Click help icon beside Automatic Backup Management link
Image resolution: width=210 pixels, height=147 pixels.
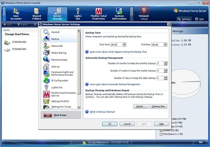(87, 84)
